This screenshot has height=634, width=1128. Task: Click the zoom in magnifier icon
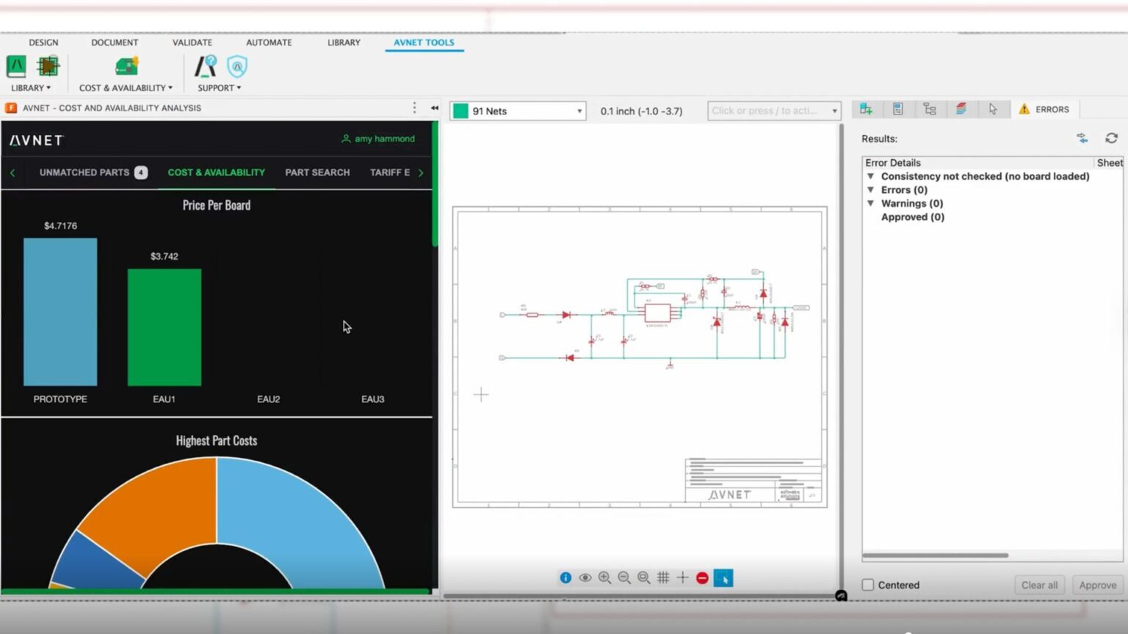click(604, 578)
